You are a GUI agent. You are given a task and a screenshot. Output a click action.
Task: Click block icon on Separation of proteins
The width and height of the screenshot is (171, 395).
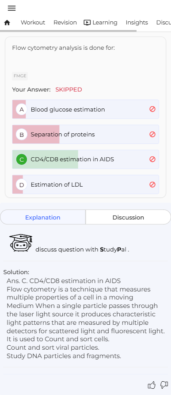tap(152, 134)
